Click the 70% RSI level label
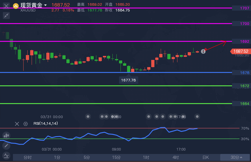The height and width of the screenshot is (162, 251). pos(245,128)
